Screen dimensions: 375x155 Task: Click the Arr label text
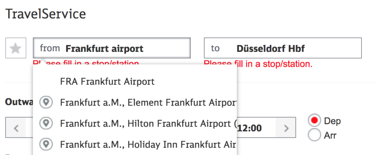click(x=330, y=135)
